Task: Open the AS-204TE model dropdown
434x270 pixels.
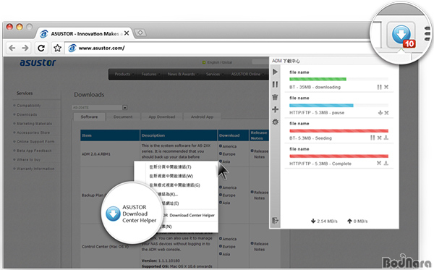Action: pyautogui.click(x=100, y=107)
